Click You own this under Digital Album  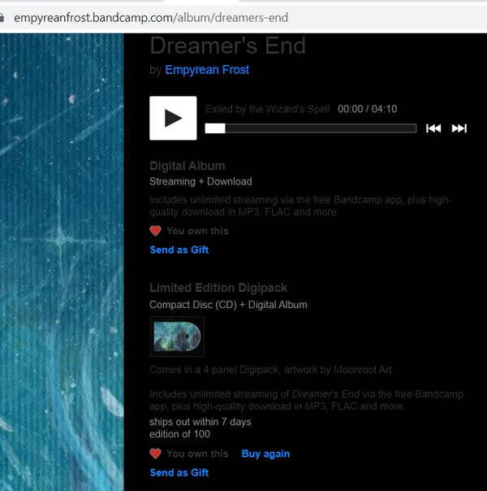pyautogui.click(x=197, y=231)
